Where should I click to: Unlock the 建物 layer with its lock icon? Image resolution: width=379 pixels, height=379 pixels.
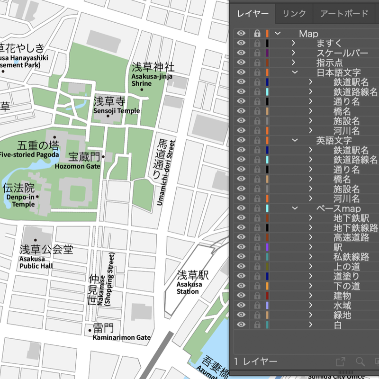[257, 296]
